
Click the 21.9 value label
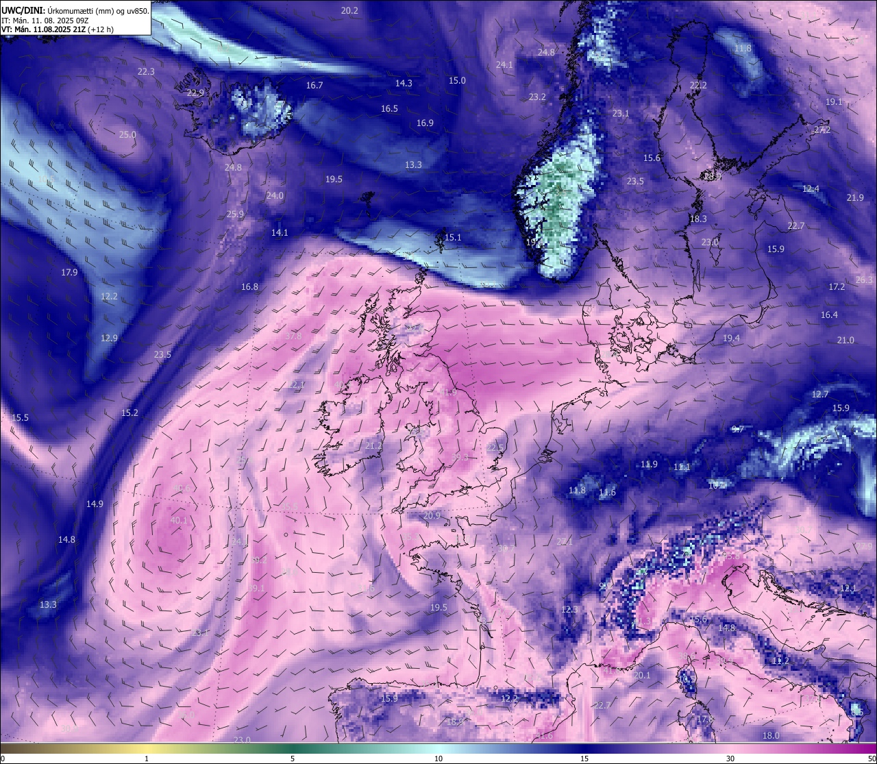click(x=855, y=198)
